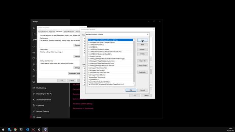Select the plain %SystemRoot% entry
Screen dimensions: 235x132
click(111, 80)
